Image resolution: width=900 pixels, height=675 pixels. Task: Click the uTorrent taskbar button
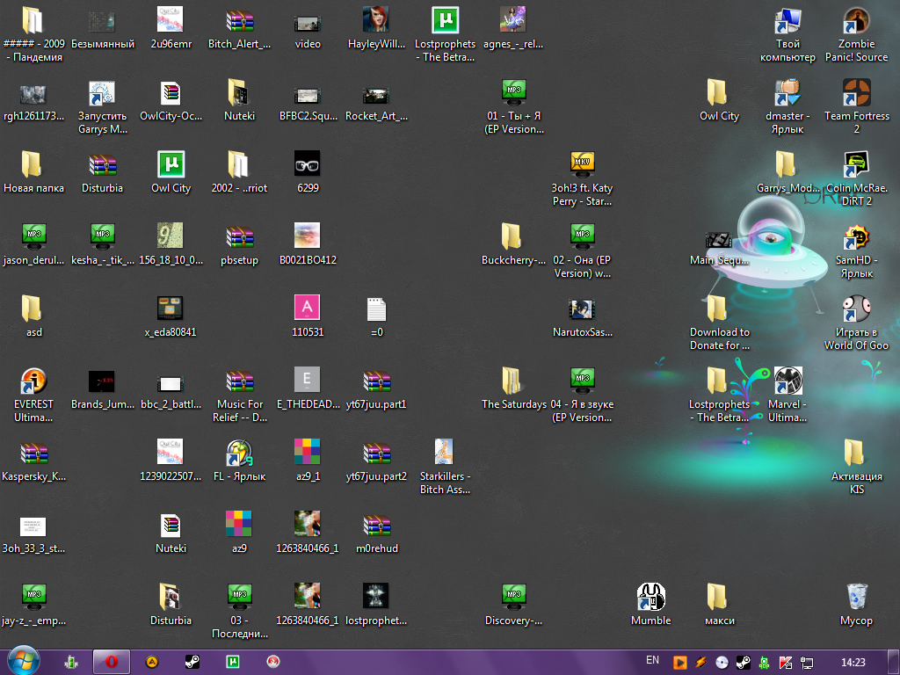pos(233,662)
